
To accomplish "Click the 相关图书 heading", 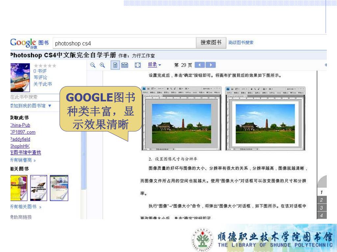I will coord(19,169).
